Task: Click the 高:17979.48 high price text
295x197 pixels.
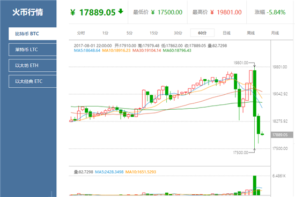Action: pos(149,46)
